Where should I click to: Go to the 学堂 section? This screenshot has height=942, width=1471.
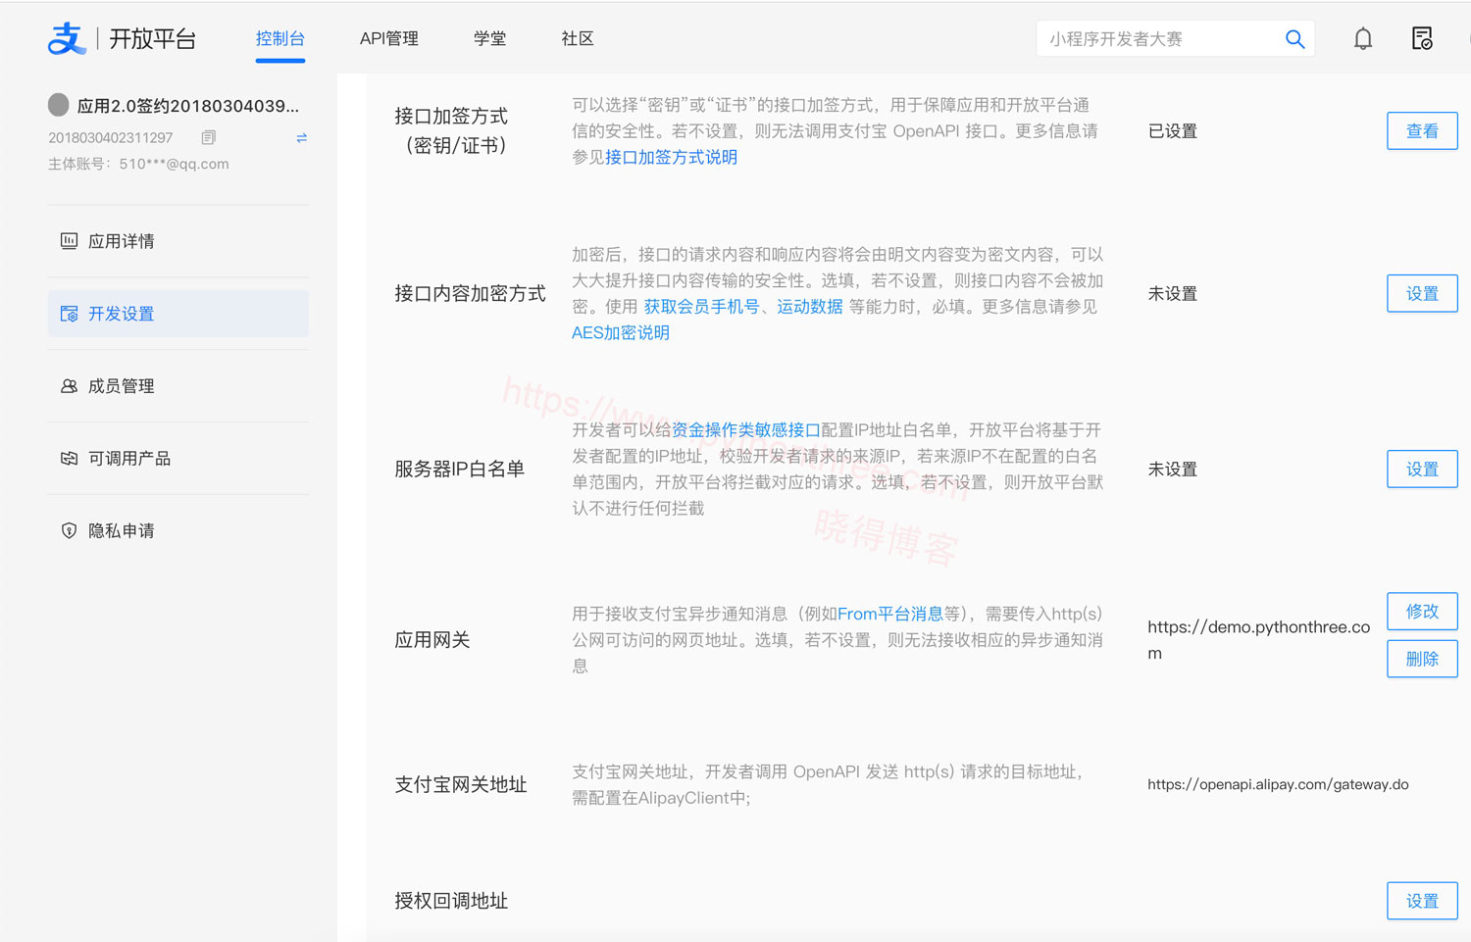(489, 38)
